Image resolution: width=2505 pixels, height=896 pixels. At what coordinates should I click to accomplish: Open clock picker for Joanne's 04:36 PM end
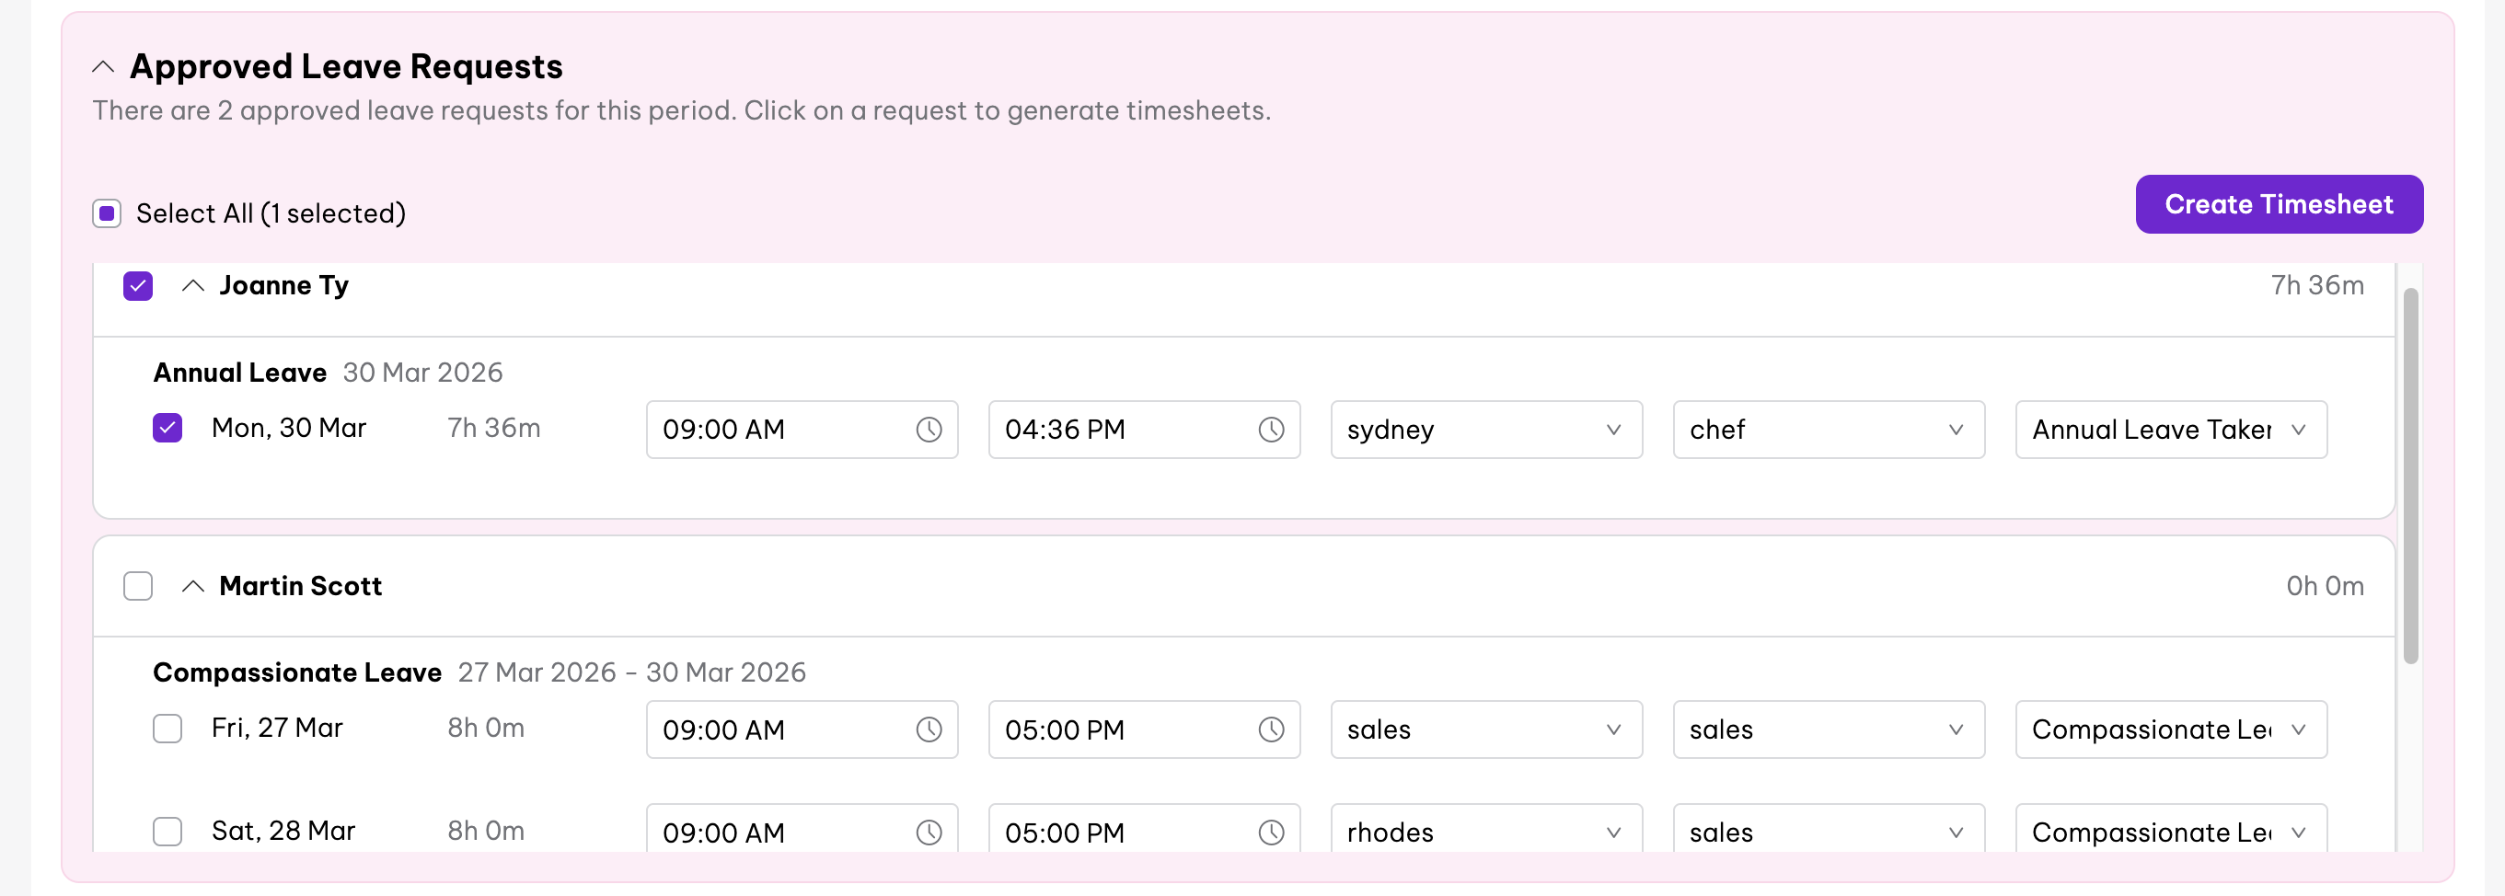click(x=1271, y=430)
